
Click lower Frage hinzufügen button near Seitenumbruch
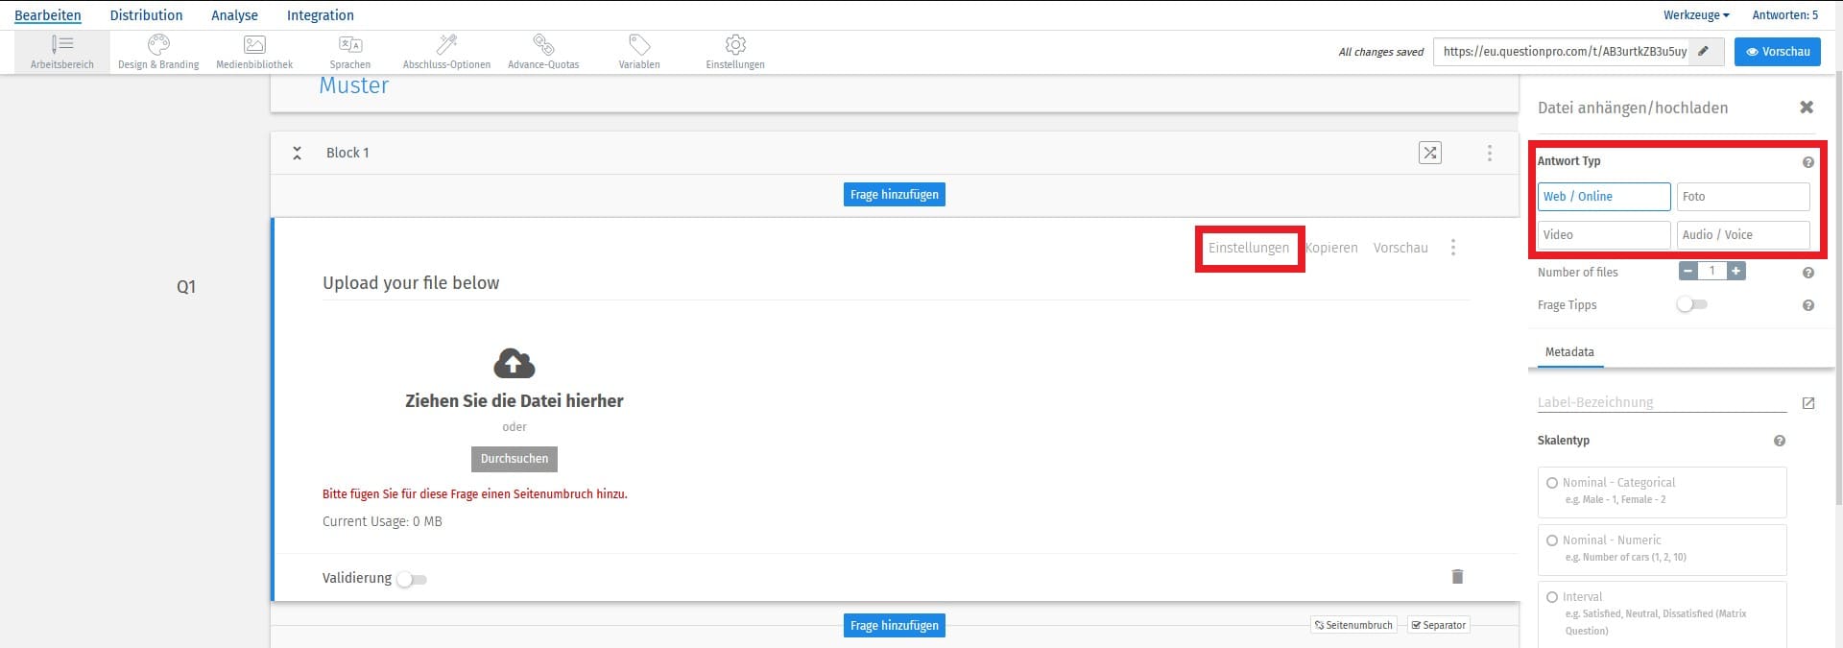tap(895, 626)
